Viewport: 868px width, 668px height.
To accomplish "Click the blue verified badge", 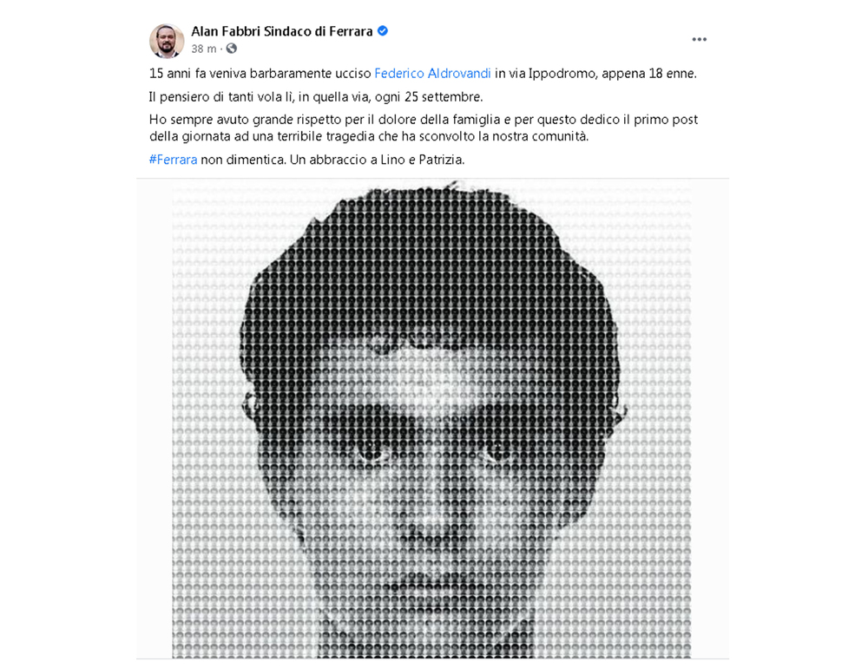I will click(383, 31).
